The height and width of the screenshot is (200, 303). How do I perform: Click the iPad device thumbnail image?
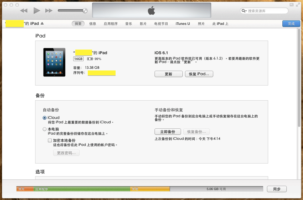tap(54, 62)
